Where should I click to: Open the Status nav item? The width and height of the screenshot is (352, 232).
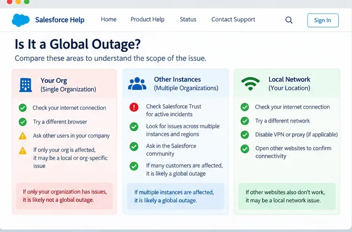click(188, 20)
